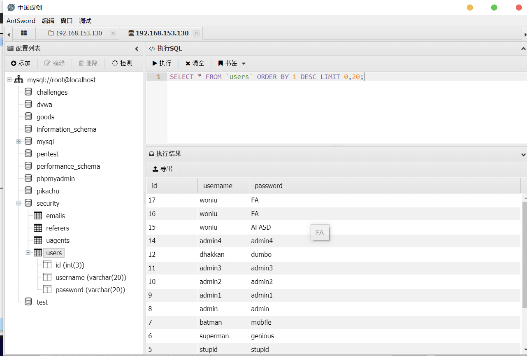Close the database 192.168.153.130 tab
The width and height of the screenshot is (527, 356).
click(x=197, y=33)
